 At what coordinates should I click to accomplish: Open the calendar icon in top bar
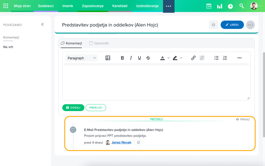209,6
